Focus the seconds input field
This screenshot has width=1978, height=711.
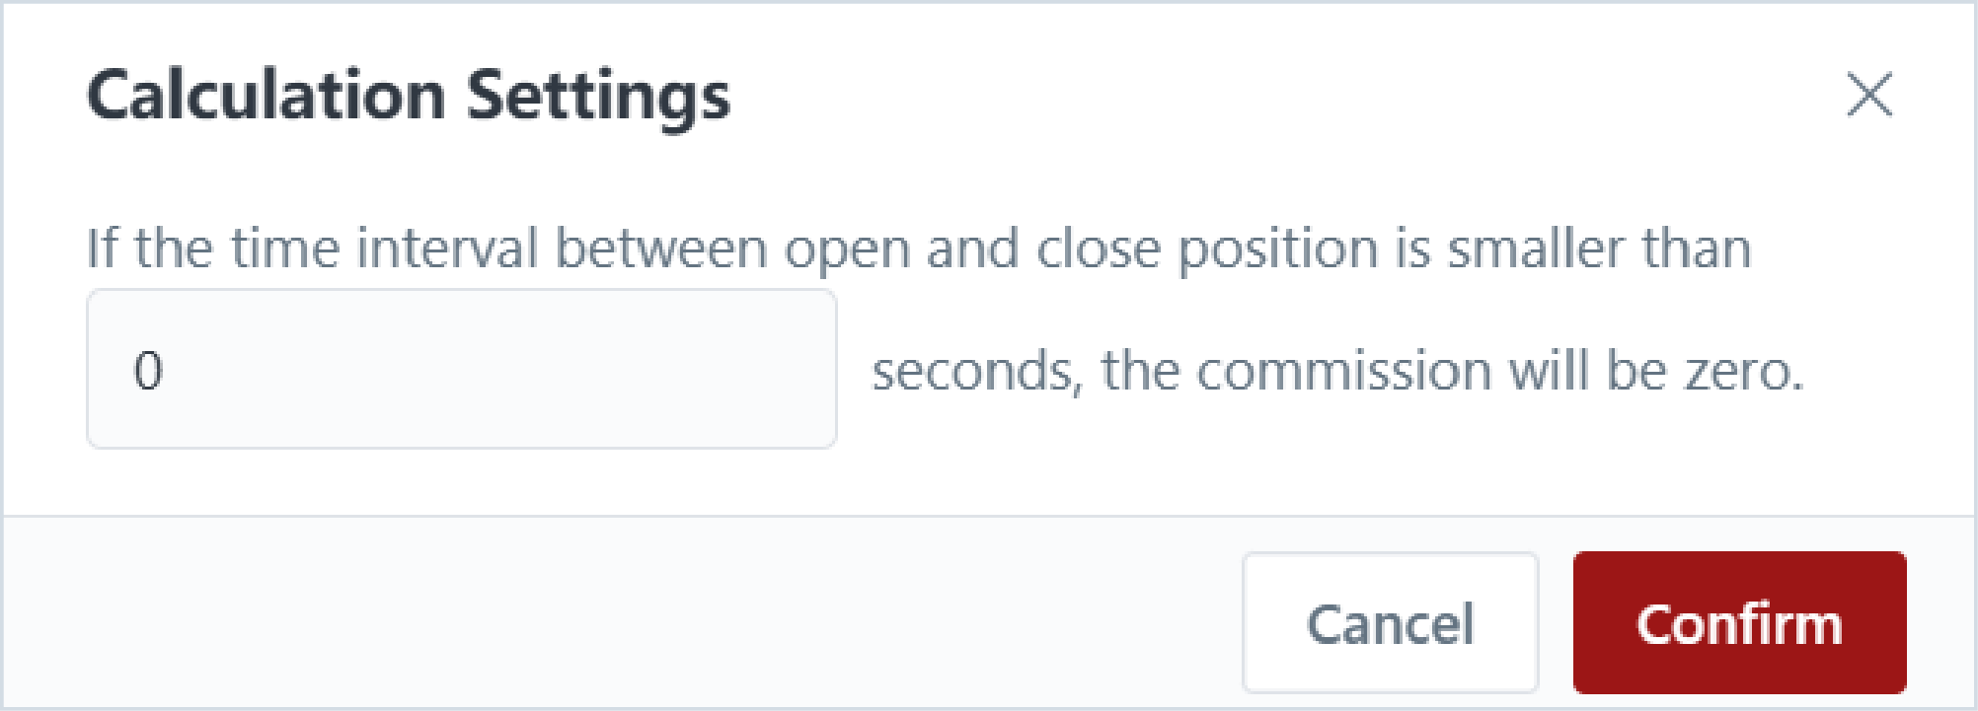coord(462,370)
